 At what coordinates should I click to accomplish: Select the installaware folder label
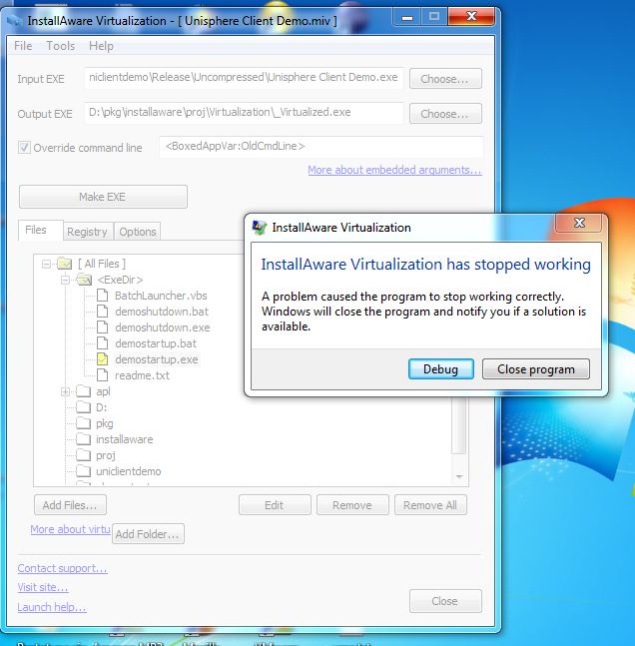tap(125, 439)
